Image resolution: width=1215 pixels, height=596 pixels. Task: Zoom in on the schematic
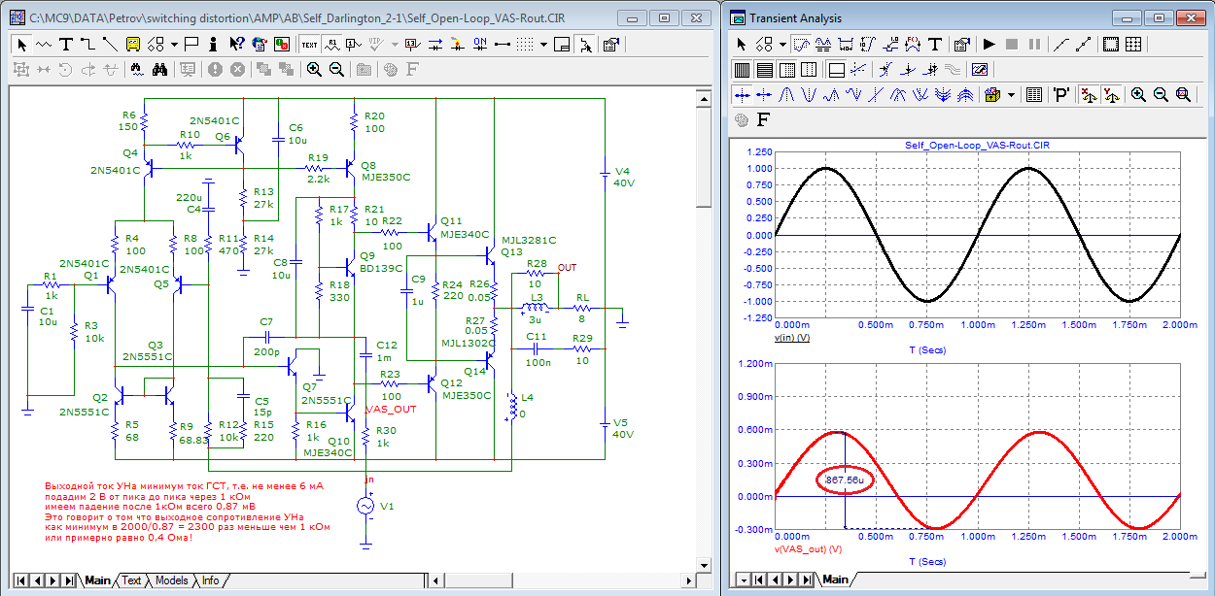coord(314,69)
